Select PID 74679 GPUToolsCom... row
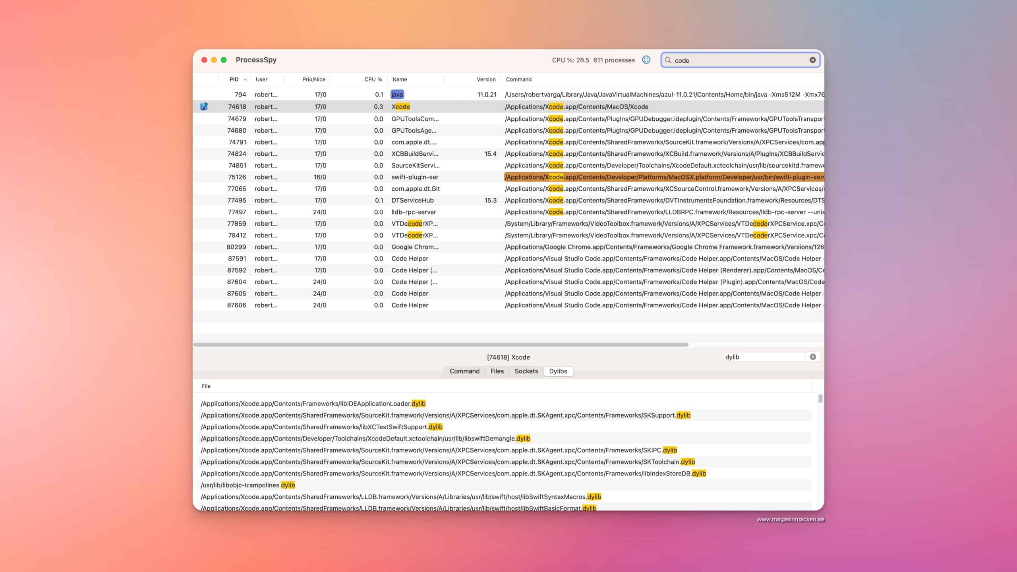This screenshot has height=572, width=1017. 508,119
